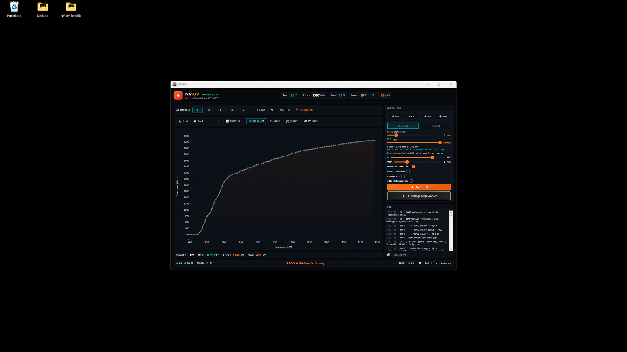This screenshot has height=352, width=627.
Task: Click the orange Apply UV button
Action: [x=419, y=187]
